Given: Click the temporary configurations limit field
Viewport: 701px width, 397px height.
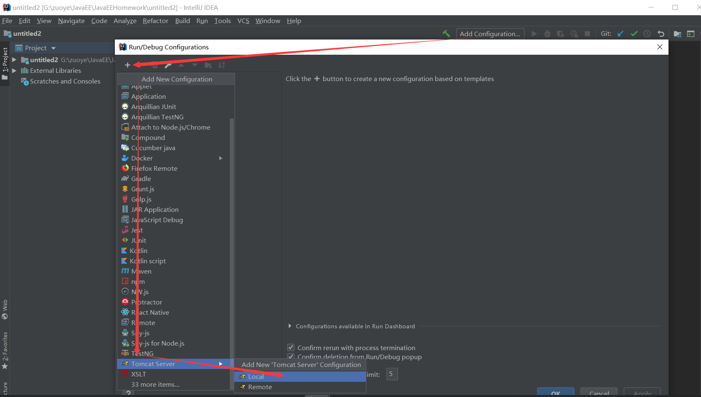Looking at the screenshot, I should (x=392, y=374).
